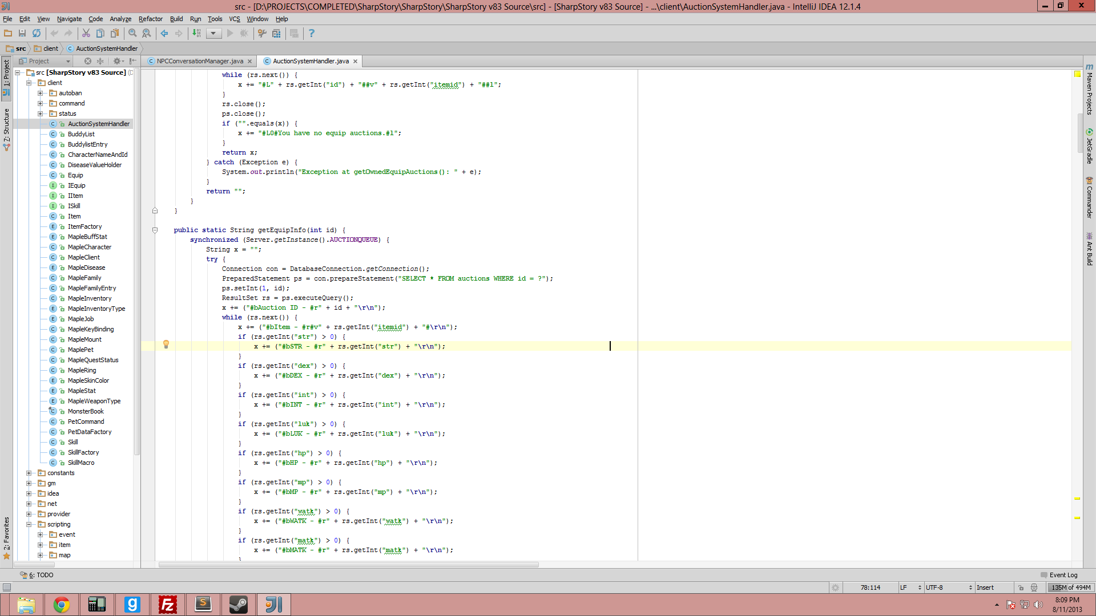Viewport: 1096px width, 616px height.
Task: Click scroll from source target icon
Action: pyautogui.click(x=87, y=61)
